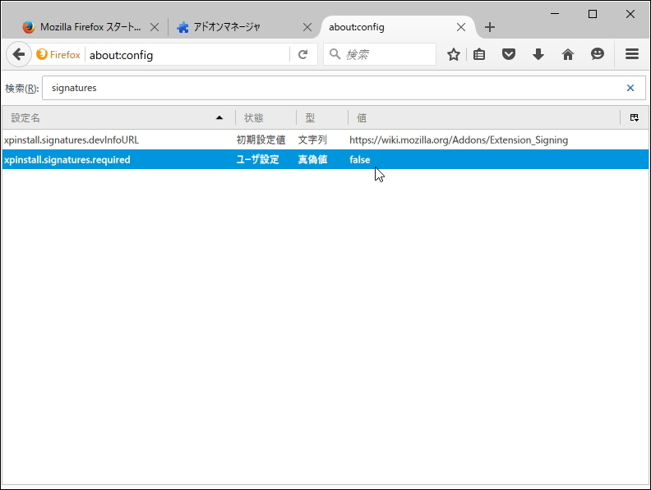Clear the signatures search filter
Screen dimensions: 651x490
coord(630,88)
